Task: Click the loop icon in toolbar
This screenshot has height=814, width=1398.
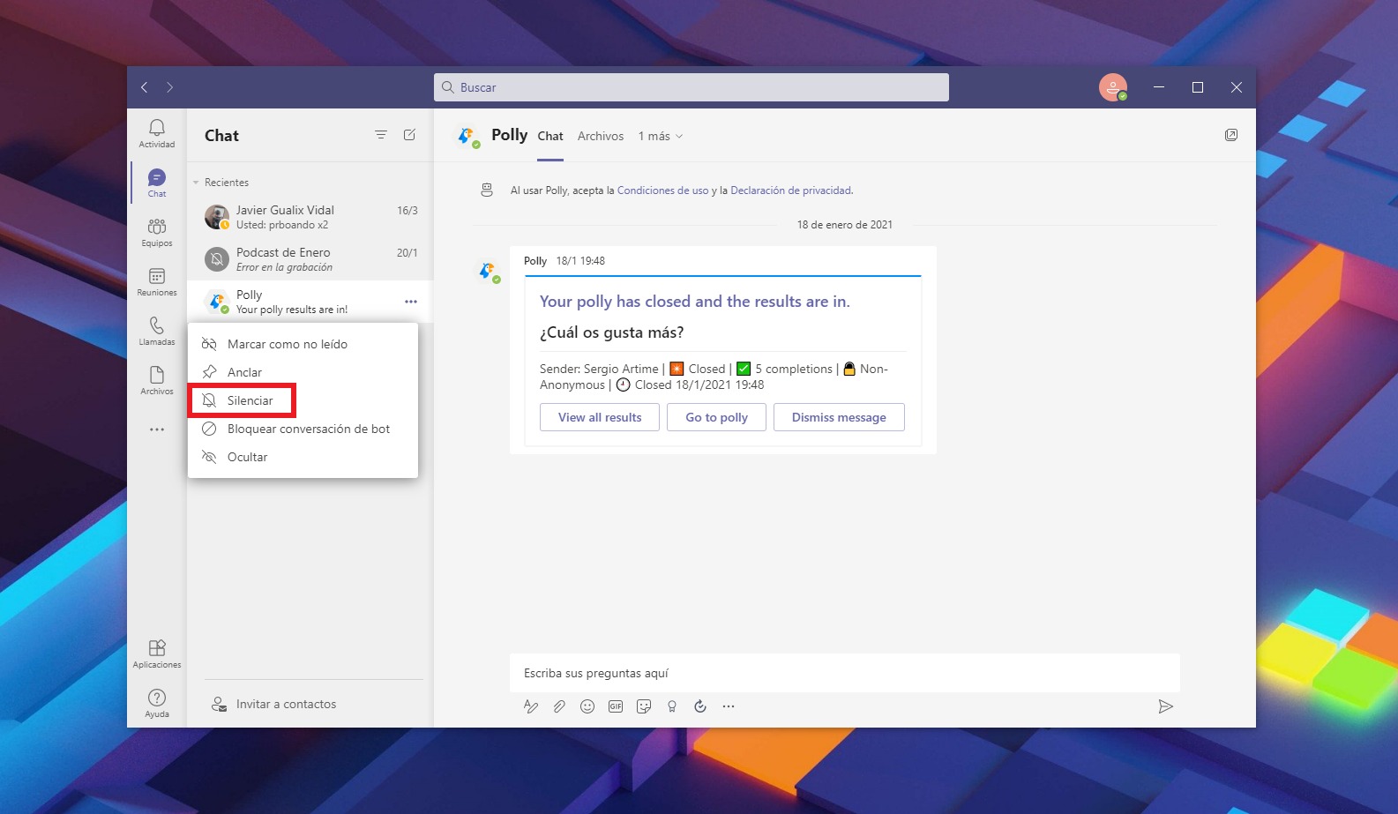Action: (700, 706)
